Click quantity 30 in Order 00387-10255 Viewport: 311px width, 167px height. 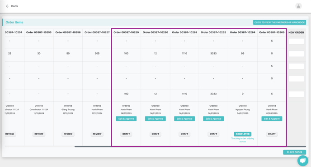39,54
